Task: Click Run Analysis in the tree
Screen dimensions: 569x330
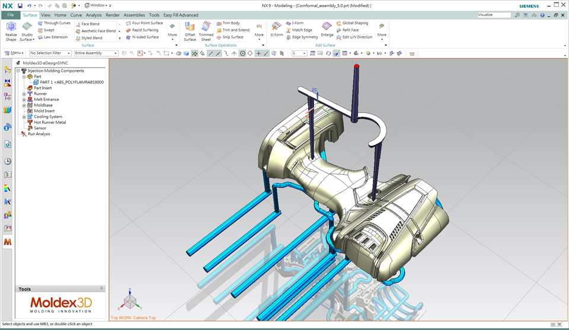Action: pos(39,134)
